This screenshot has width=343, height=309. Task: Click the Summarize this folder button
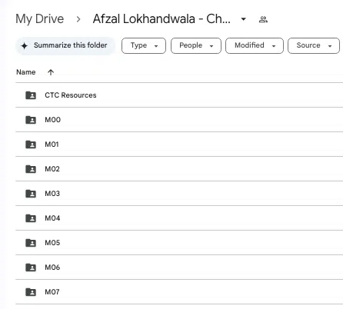[65, 45]
